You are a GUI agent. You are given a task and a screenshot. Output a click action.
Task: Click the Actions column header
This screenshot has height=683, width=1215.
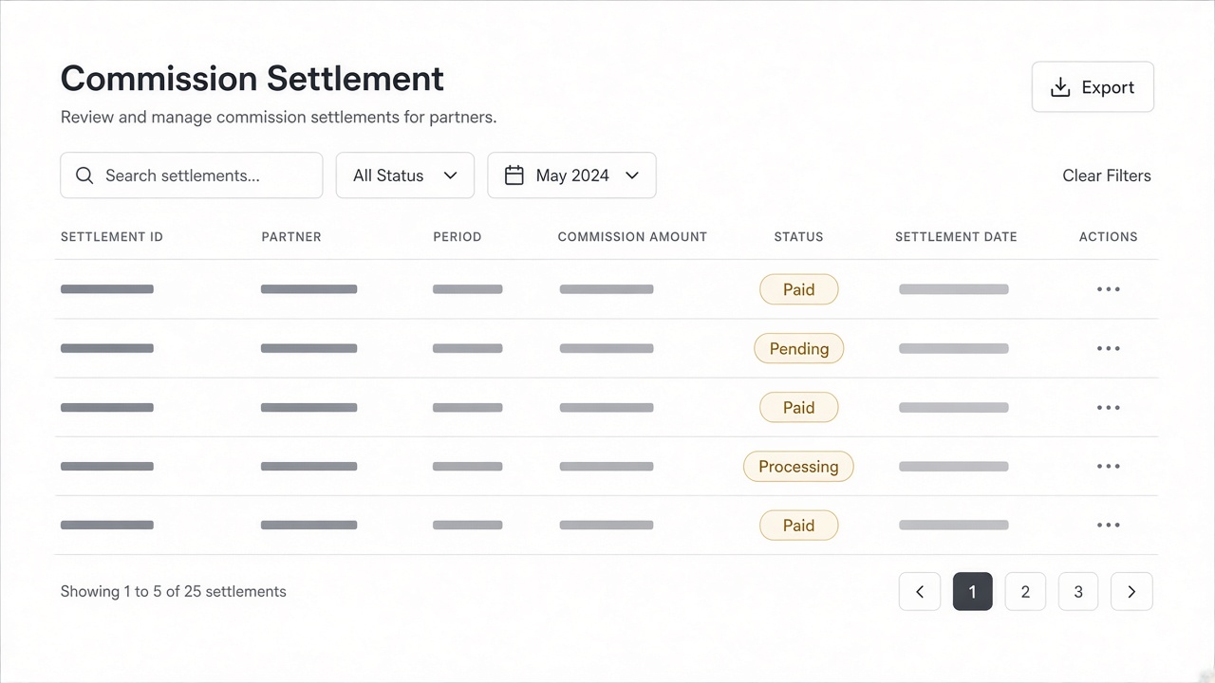pos(1108,236)
